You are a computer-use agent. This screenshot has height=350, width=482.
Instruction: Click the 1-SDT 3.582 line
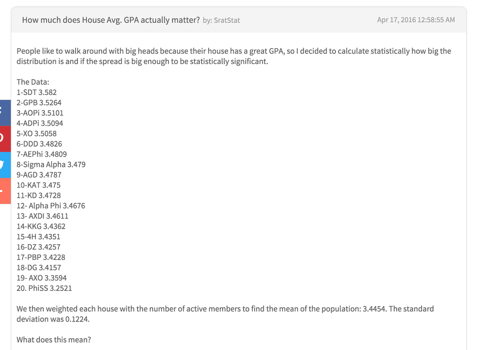pos(37,93)
